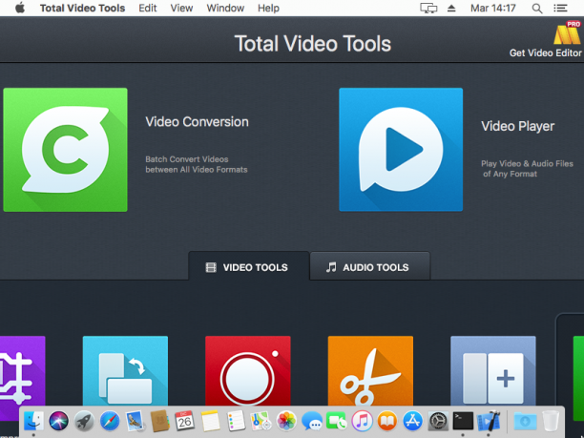Open the Trash in the Dock
Image resolution: width=584 pixels, height=438 pixels.
[550, 421]
